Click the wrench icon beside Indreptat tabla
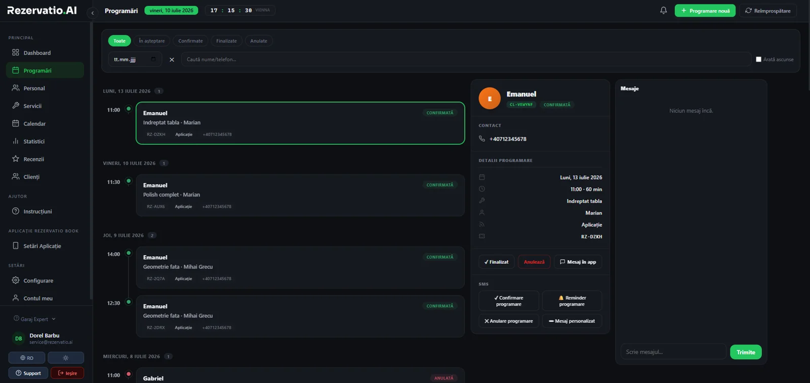This screenshot has width=810, height=383. click(482, 201)
